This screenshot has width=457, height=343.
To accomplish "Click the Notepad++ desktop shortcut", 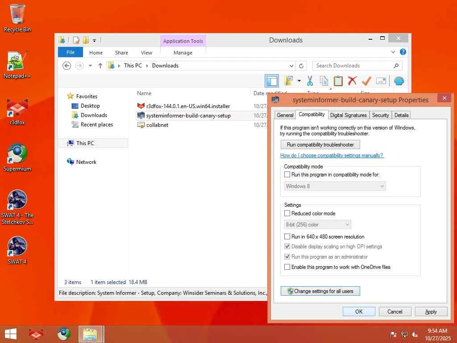I will [17, 65].
